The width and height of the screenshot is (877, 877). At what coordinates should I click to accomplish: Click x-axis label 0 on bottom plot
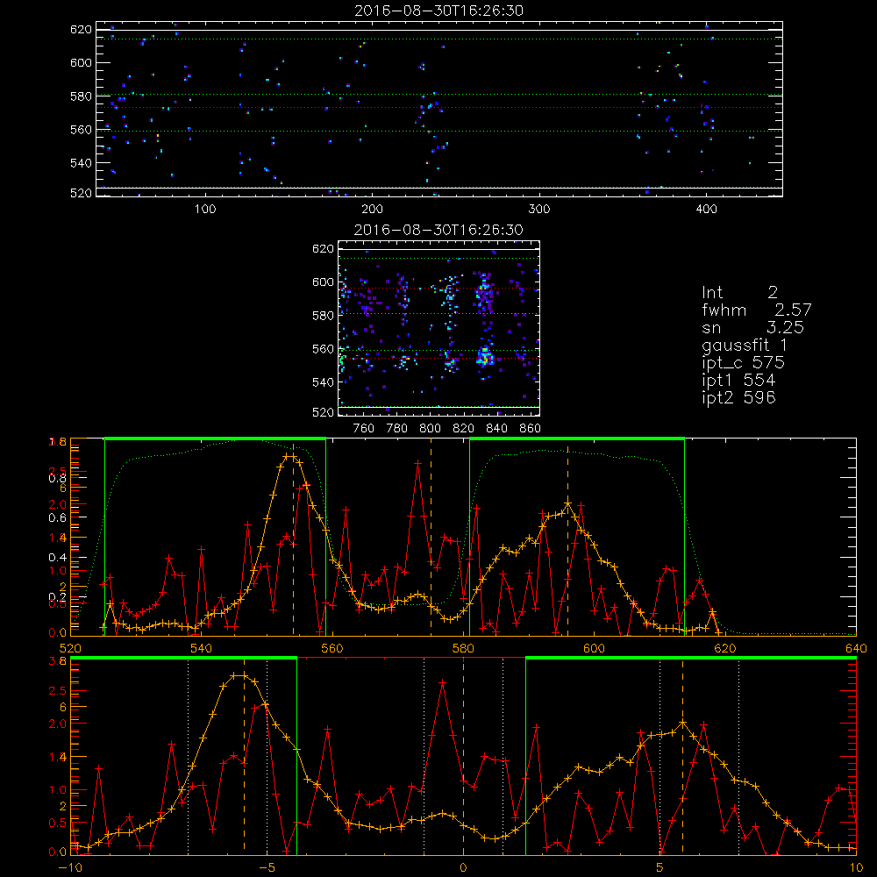coord(463,867)
